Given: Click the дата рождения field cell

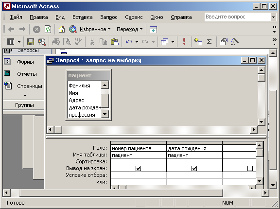Looking at the screenshot, I should pos(194,148).
